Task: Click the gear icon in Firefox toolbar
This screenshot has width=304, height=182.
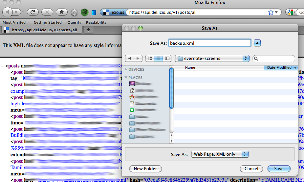Action: point(74,13)
